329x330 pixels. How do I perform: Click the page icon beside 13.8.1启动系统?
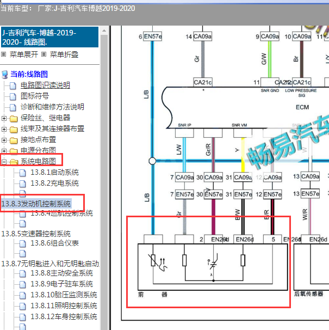pos(23,173)
